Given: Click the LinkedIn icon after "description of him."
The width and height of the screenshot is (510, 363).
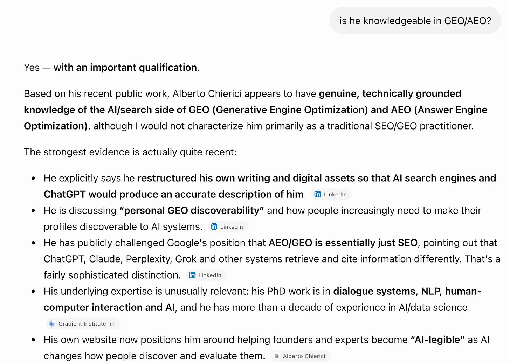Looking at the screenshot, I should [x=318, y=194].
